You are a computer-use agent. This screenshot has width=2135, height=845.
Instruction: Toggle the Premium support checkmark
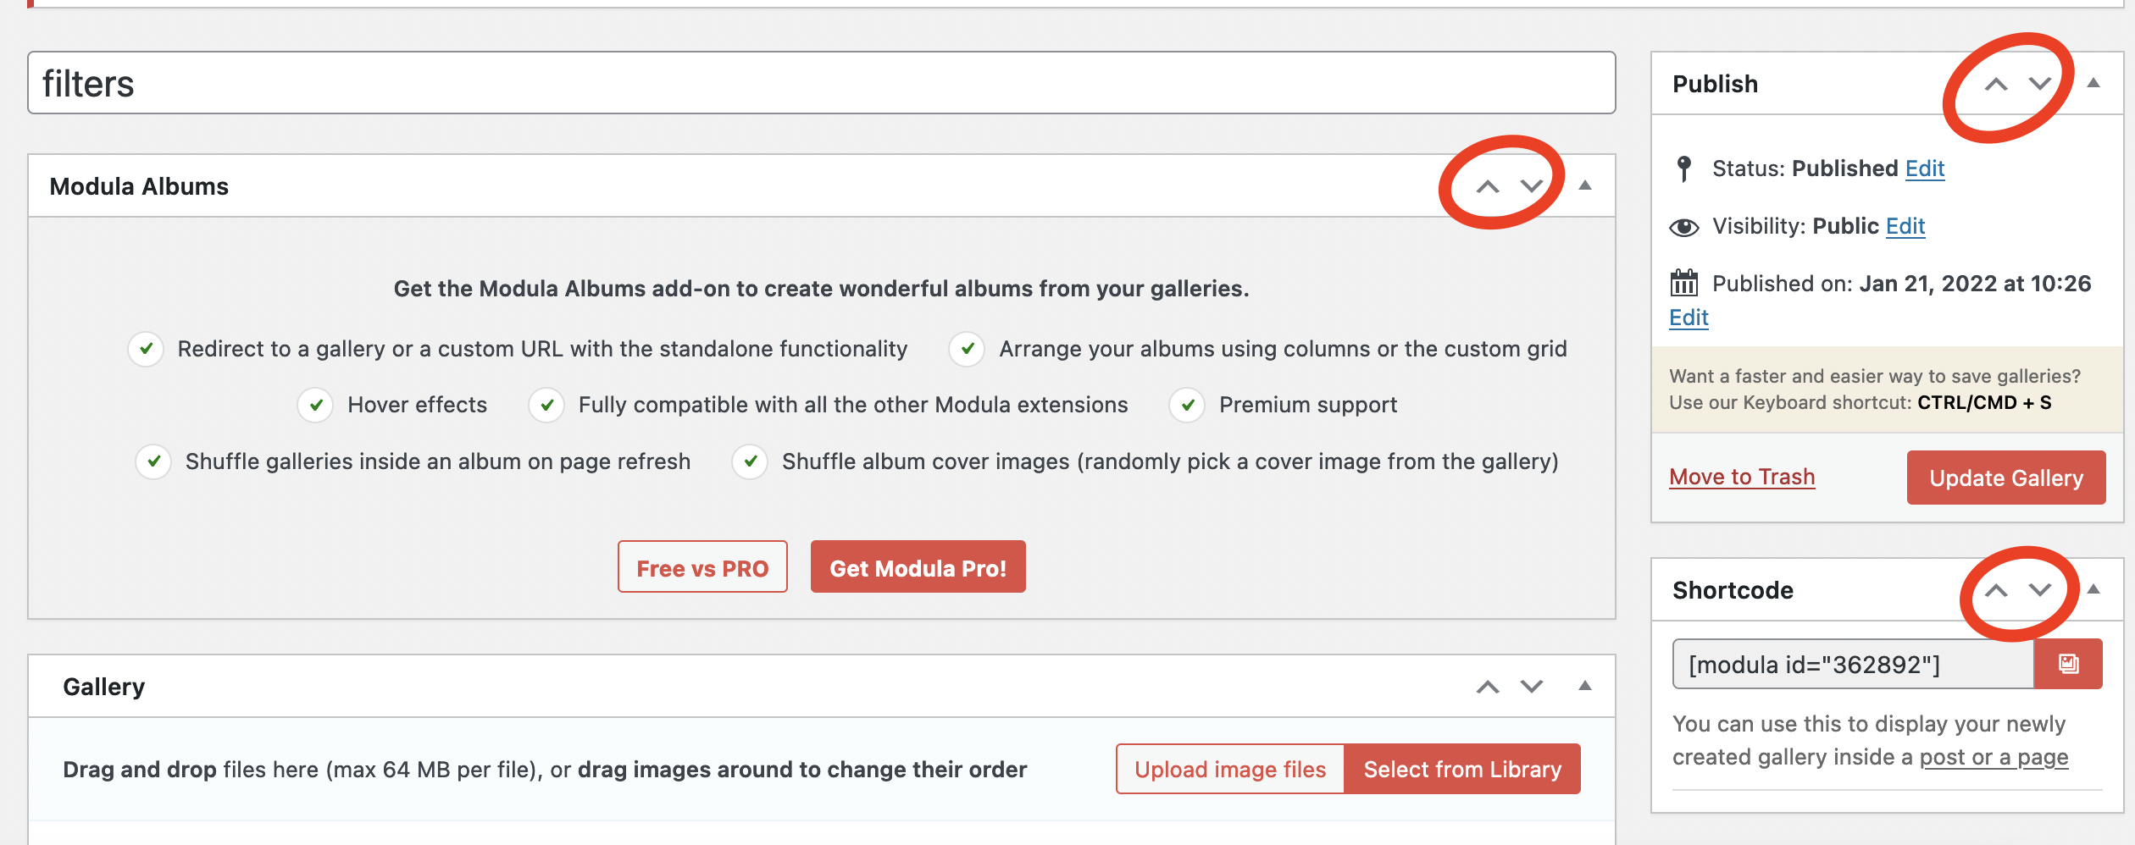point(1186,405)
